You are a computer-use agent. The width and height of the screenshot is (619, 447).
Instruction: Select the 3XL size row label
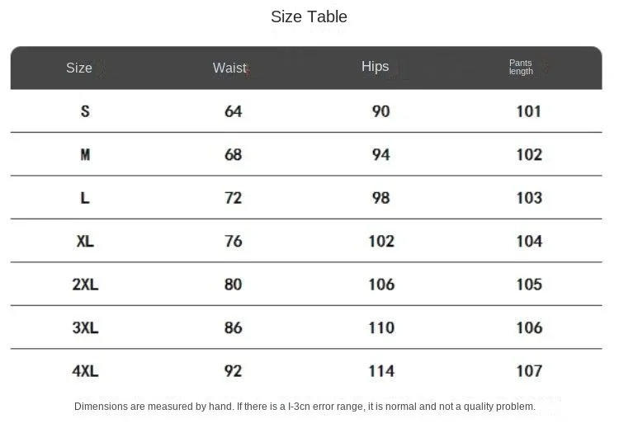point(85,328)
